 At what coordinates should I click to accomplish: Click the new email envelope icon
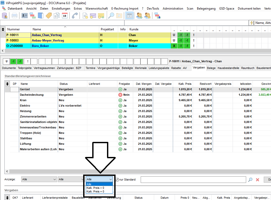(x=93, y=16)
